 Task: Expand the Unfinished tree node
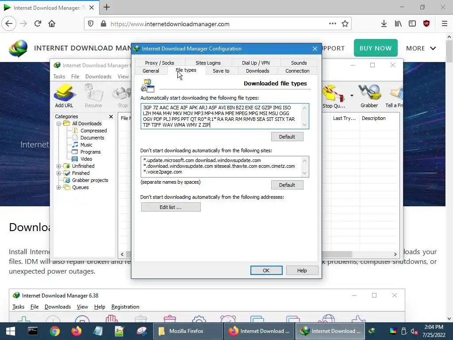pos(59,166)
